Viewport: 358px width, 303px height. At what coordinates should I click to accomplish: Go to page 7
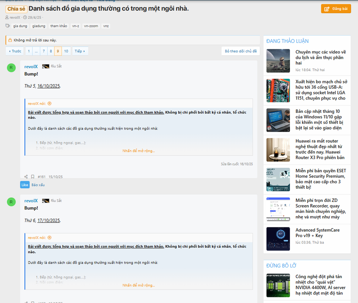[44, 51]
